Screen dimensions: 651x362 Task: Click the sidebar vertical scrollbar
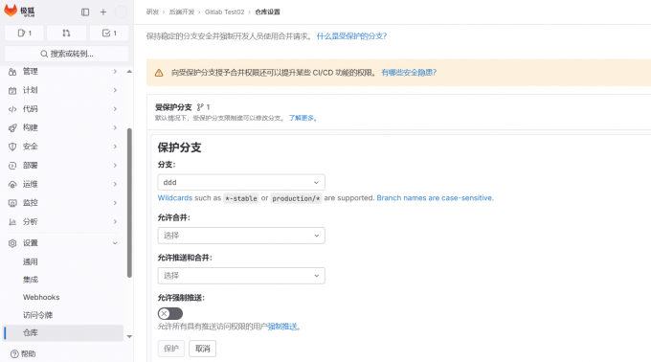129,203
